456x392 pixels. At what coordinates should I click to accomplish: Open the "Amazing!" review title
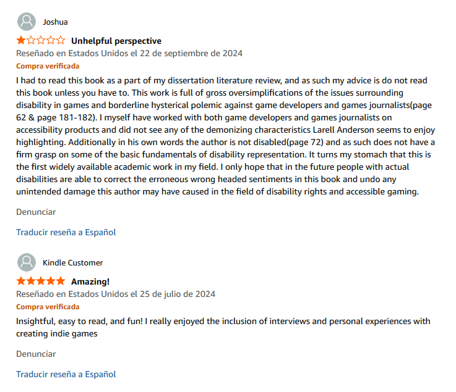pyautogui.click(x=90, y=281)
